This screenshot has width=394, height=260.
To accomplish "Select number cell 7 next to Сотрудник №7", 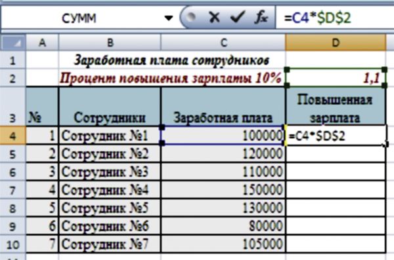I will coord(42,244).
